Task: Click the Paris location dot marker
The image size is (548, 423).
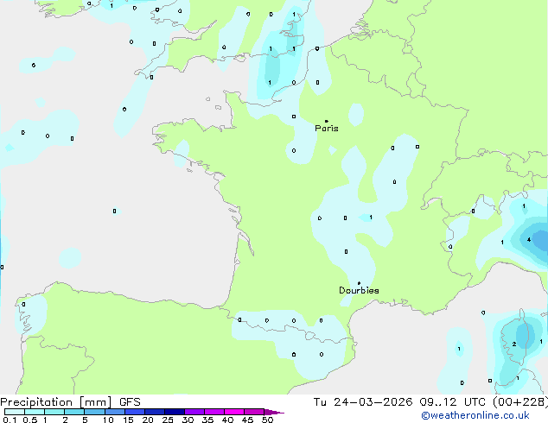Action: (x=327, y=121)
